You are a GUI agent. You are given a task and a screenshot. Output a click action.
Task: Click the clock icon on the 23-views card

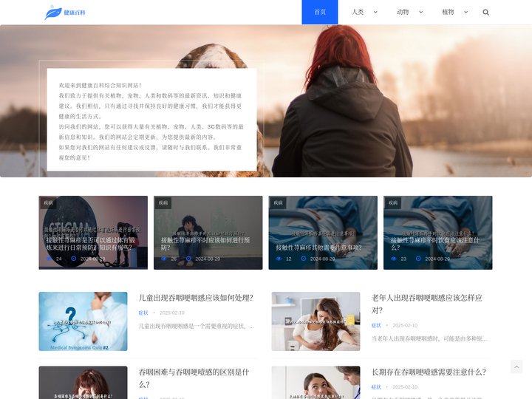pyautogui.click(x=418, y=259)
